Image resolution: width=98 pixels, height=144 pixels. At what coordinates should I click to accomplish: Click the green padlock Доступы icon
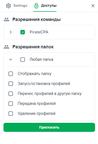[36, 6]
